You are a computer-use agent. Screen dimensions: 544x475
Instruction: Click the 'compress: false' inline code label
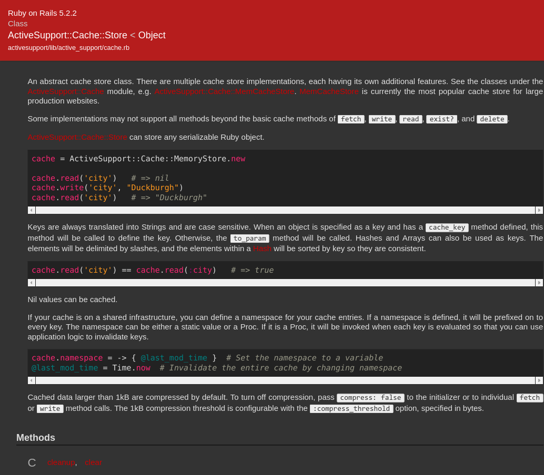pyautogui.click(x=370, y=398)
